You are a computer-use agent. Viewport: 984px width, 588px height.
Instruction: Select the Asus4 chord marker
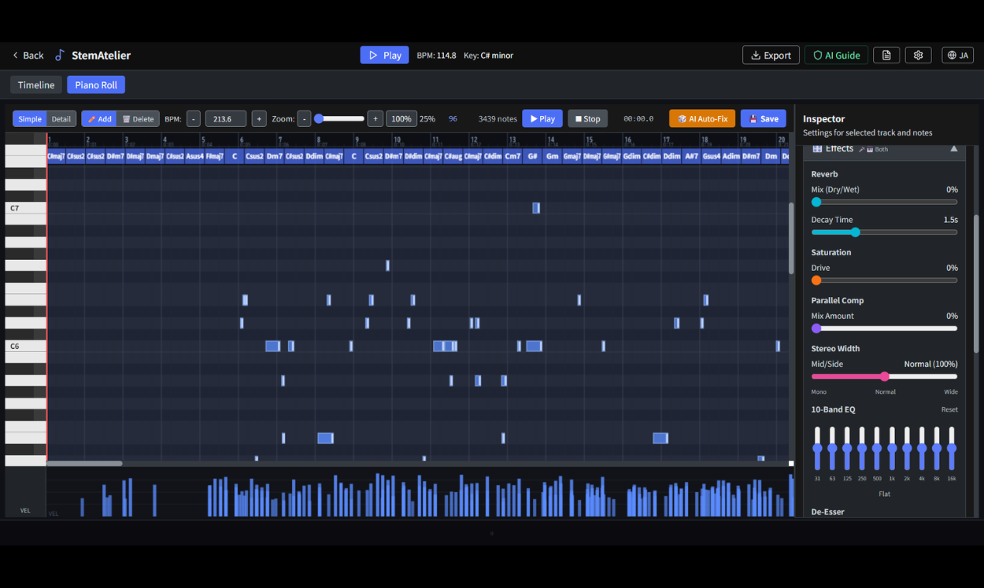pos(195,156)
